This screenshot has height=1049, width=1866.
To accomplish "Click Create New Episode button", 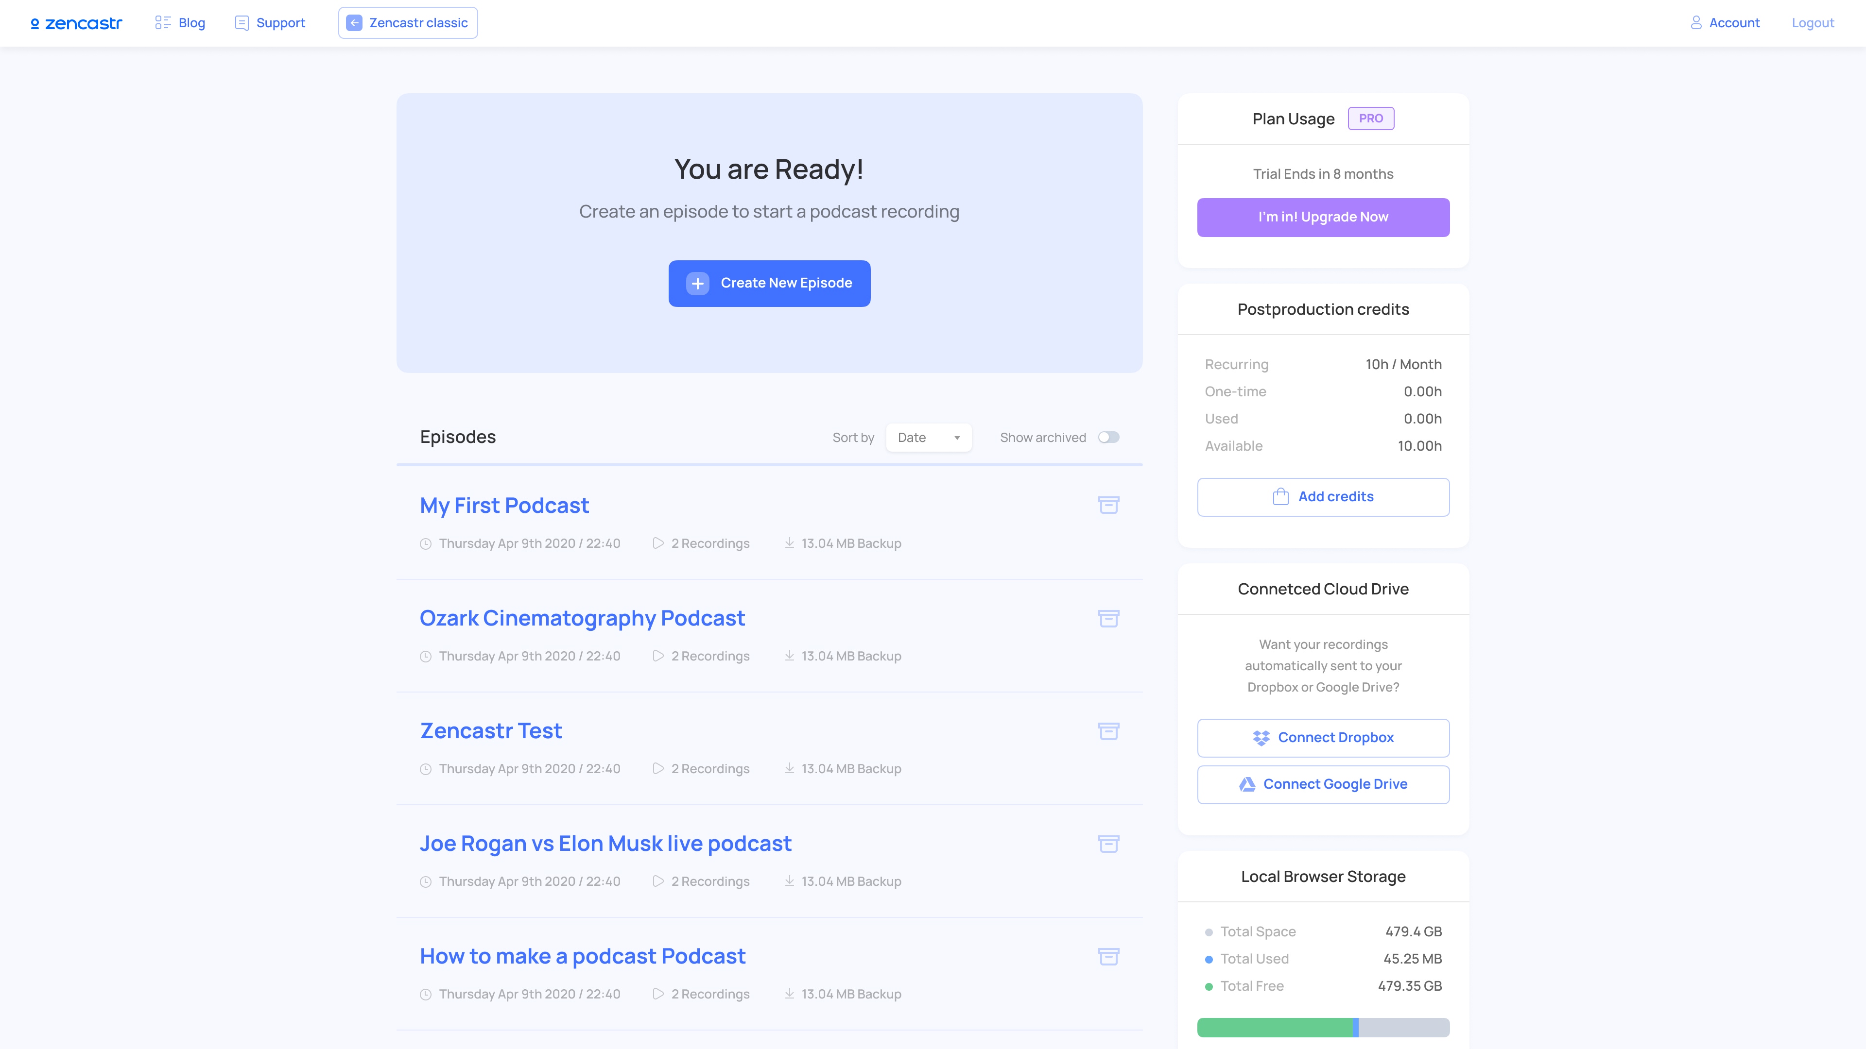I will [x=769, y=283].
